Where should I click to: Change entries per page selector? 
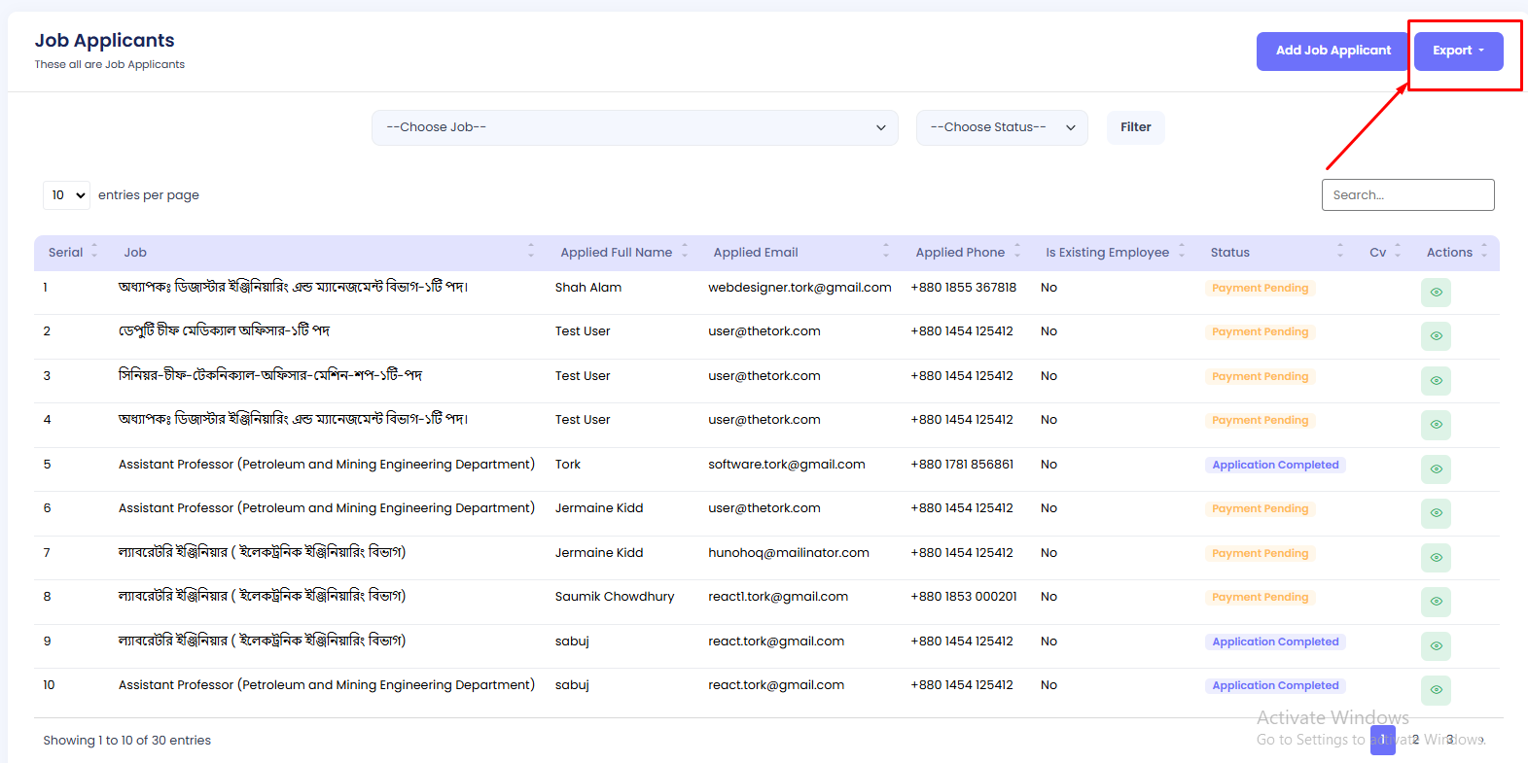point(66,195)
